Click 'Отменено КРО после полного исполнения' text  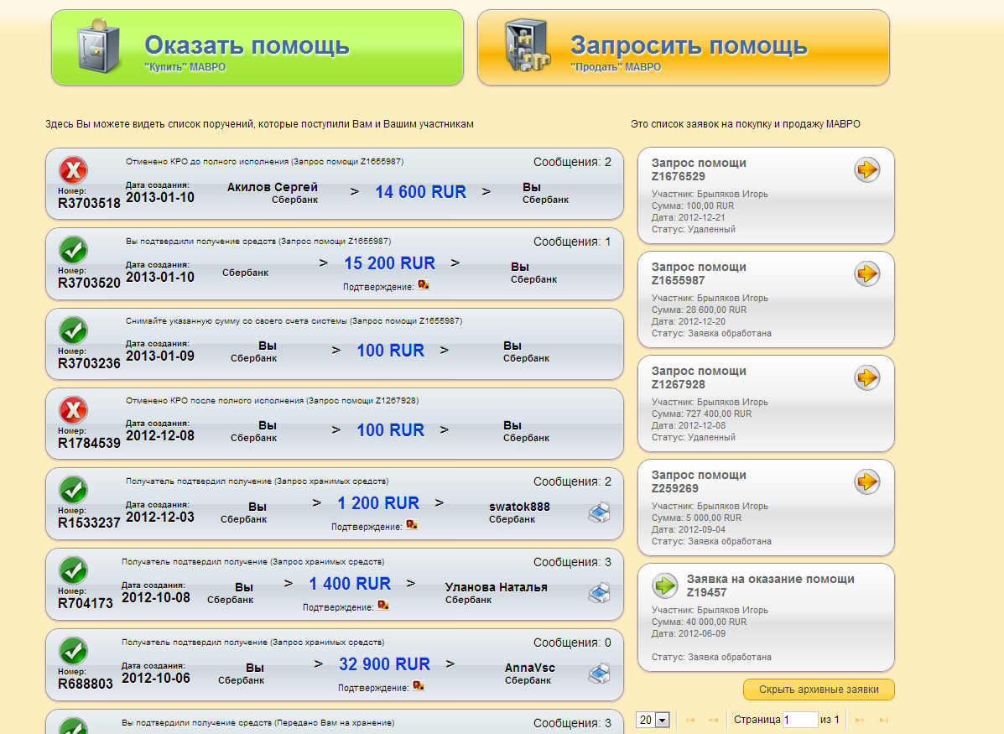[x=215, y=401]
